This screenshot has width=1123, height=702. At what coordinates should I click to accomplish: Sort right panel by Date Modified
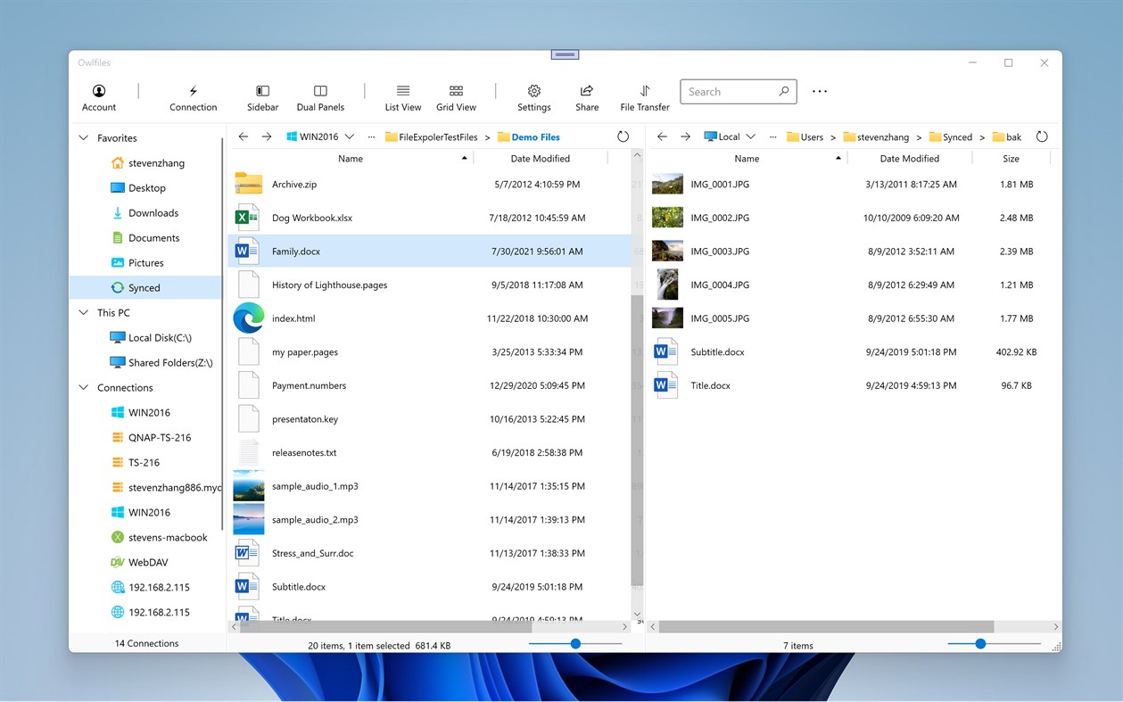point(909,158)
